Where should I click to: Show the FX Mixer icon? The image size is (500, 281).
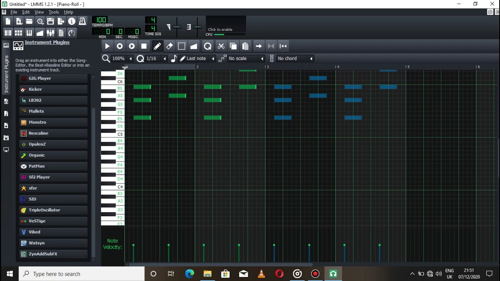coord(50,33)
